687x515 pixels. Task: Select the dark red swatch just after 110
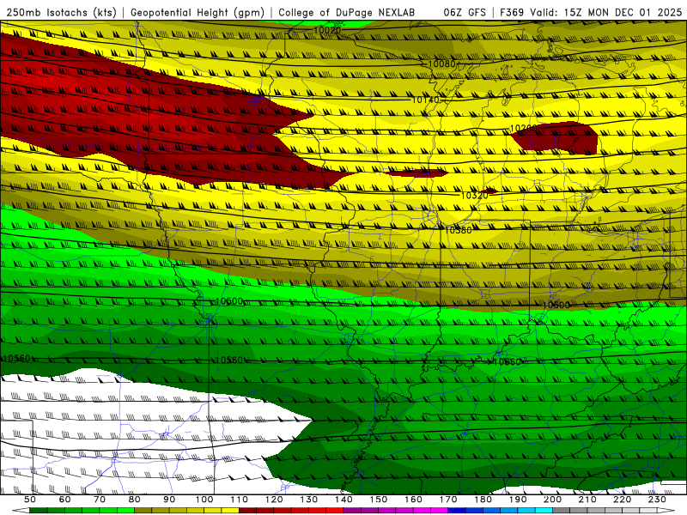pyautogui.click(x=248, y=511)
